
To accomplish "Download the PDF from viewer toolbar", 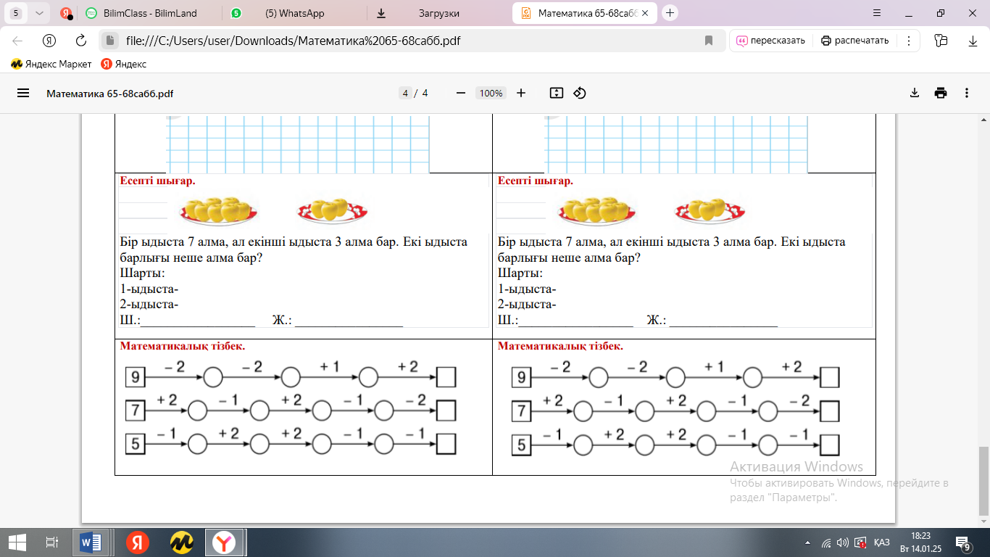I will [915, 93].
